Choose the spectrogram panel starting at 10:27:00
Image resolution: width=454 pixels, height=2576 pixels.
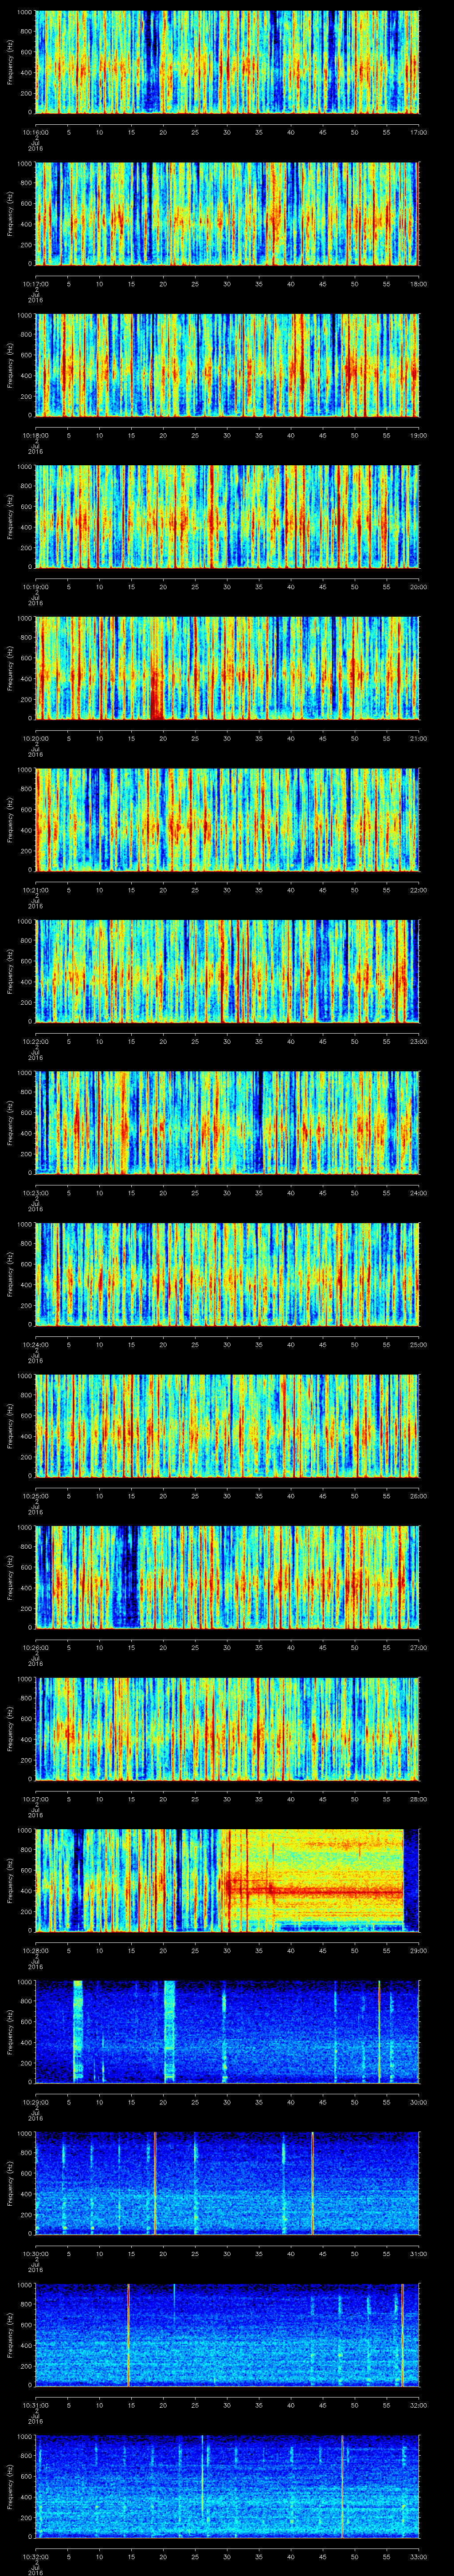click(x=227, y=1728)
